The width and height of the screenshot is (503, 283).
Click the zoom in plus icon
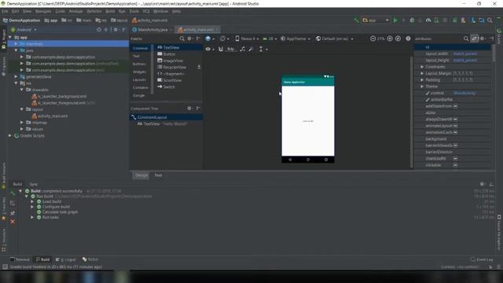(x=390, y=39)
